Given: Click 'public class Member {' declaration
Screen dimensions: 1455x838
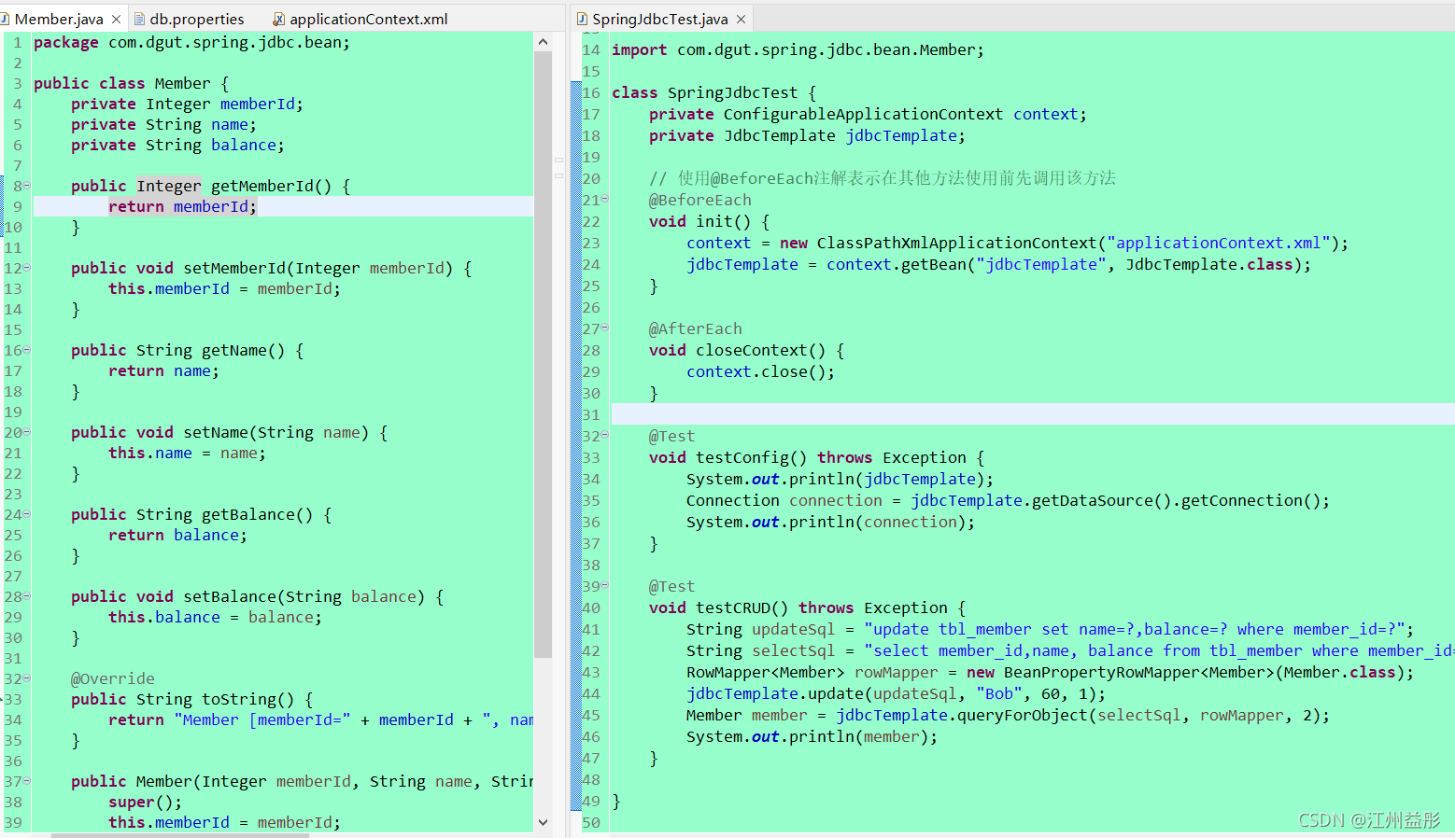Looking at the screenshot, I should pyautogui.click(x=131, y=83).
